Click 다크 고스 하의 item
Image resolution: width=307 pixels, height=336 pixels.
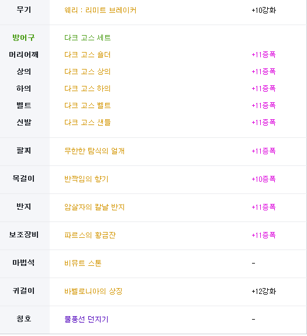(88, 88)
